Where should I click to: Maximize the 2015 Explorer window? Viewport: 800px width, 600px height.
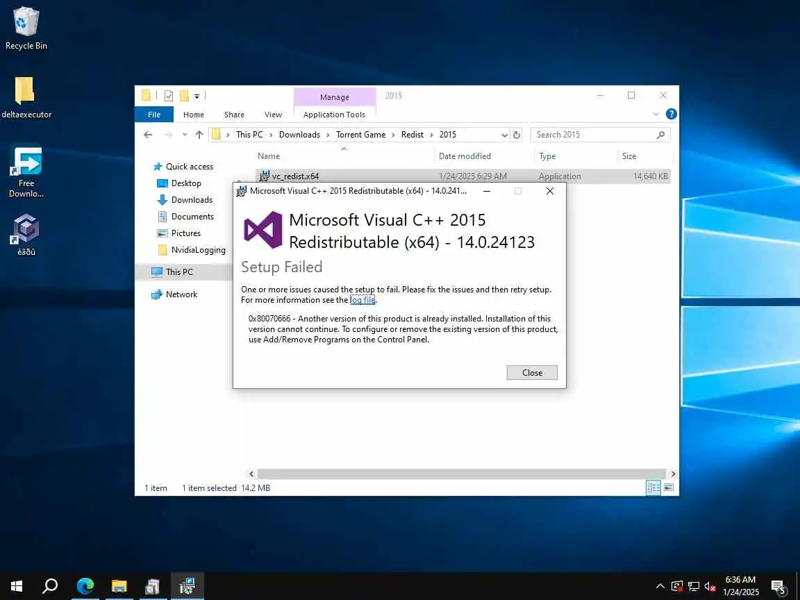point(631,95)
